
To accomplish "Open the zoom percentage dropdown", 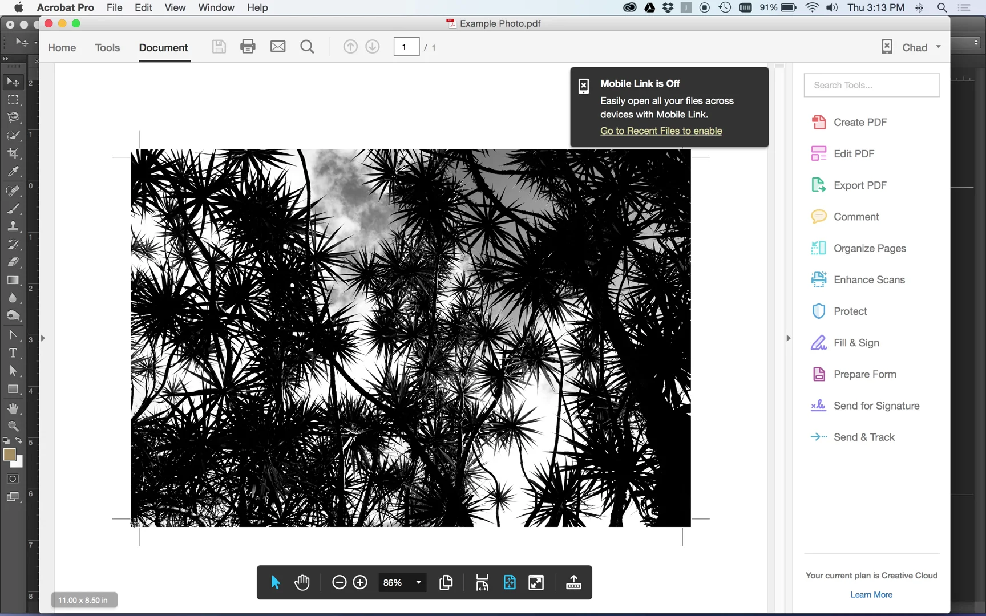I will tap(418, 582).
